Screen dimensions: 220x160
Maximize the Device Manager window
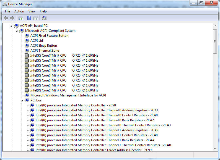coord(201,3)
